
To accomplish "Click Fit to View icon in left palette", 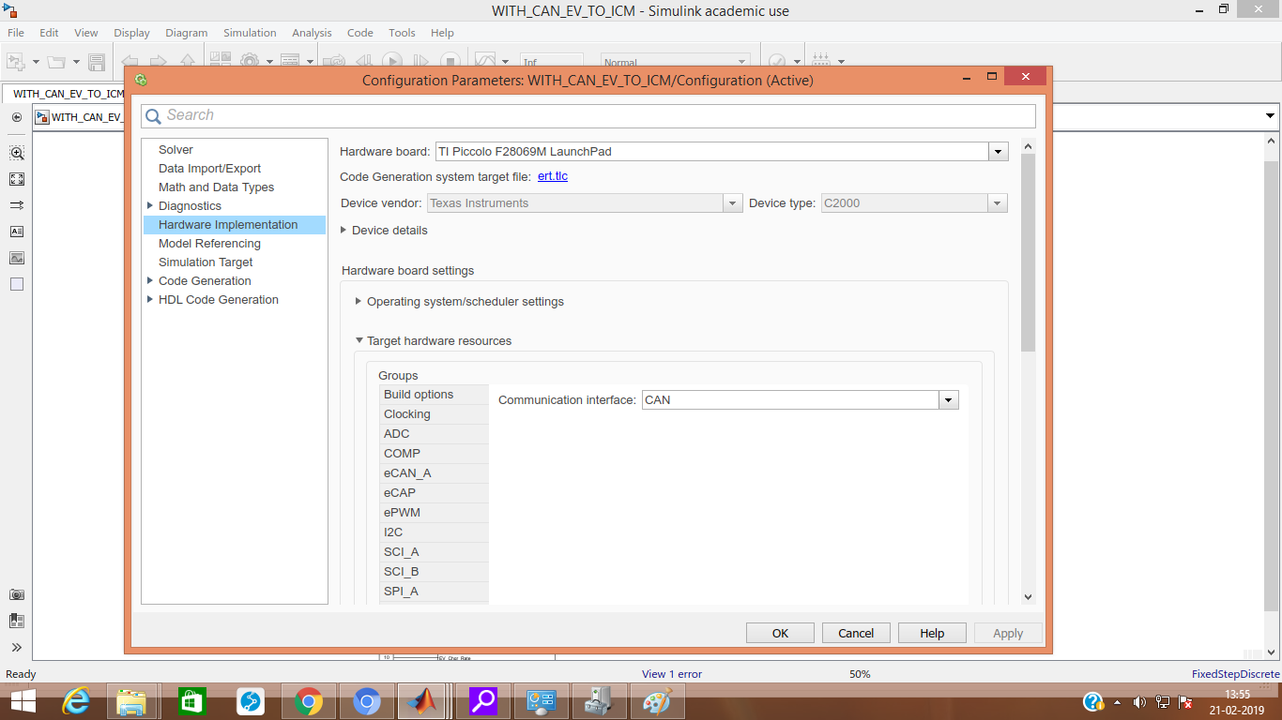I will [x=17, y=179].
